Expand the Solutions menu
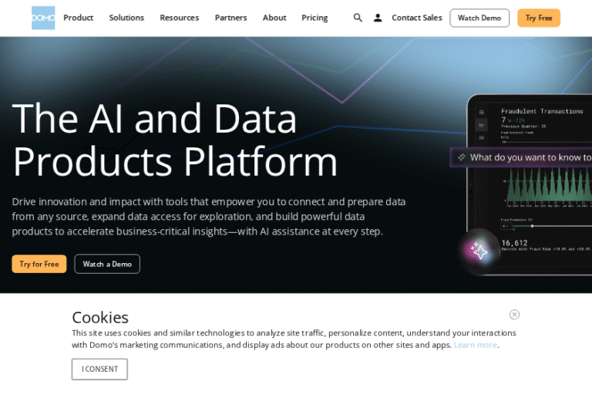Image resolution: width=592 pixels, height=395 pixels. pos(126,18)
